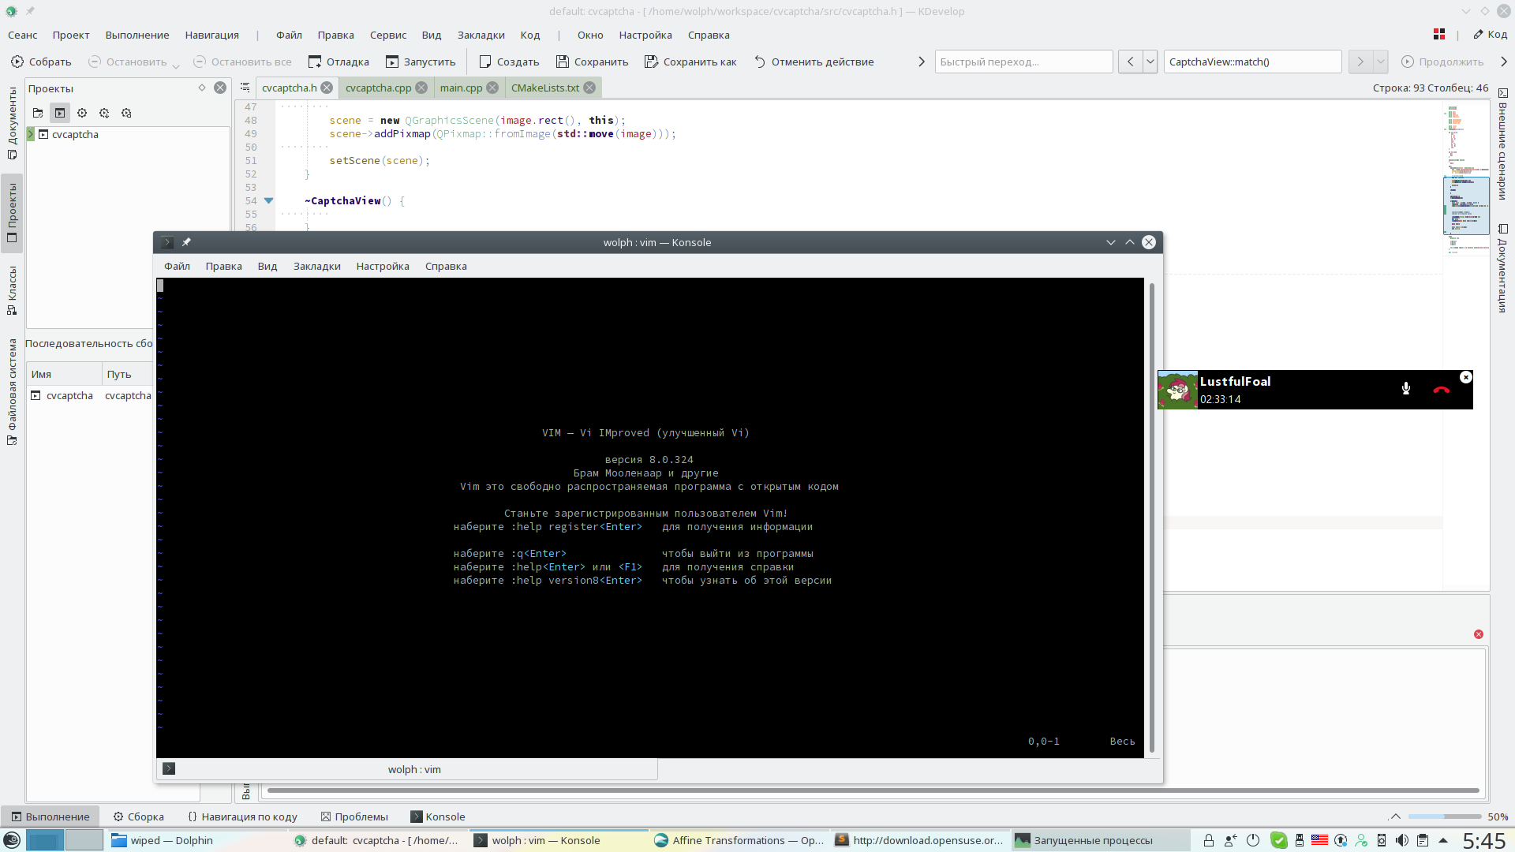Toggle the Классы side panel
Viewport: 1515px width, 852px height.
12,290
